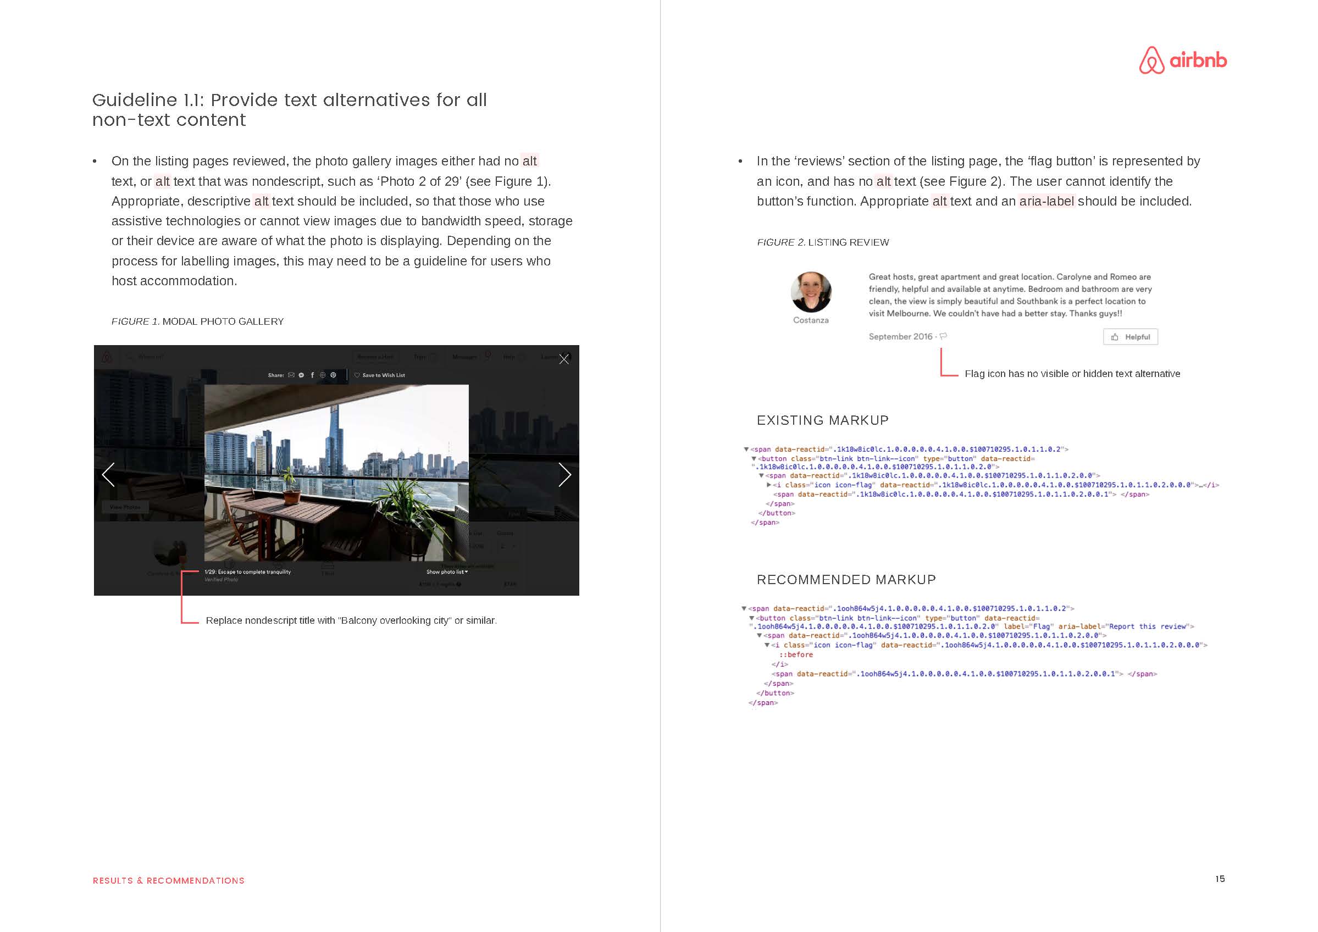Click Costanza's reviewer profile photo
This screenshot has height=932, width=1318.
(811, 292)
